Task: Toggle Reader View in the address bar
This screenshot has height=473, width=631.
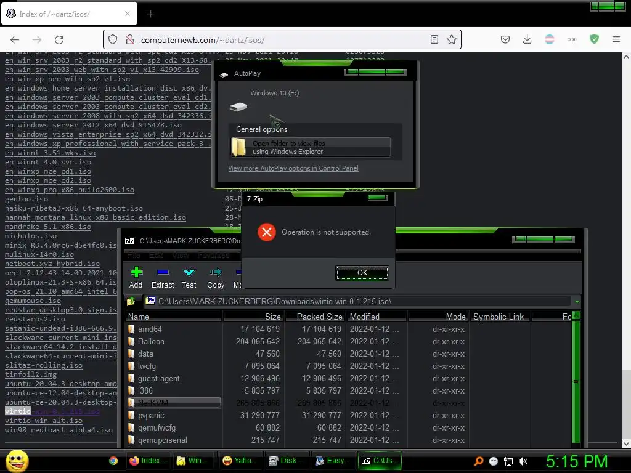Action: pos(434,39)
